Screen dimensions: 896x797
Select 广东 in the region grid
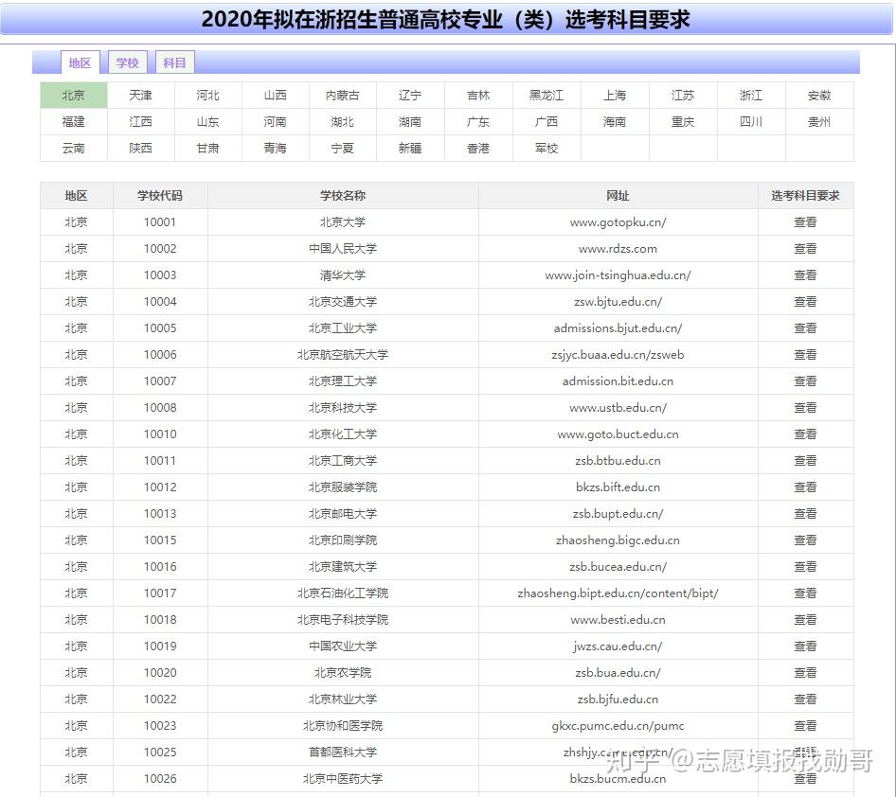478,121
